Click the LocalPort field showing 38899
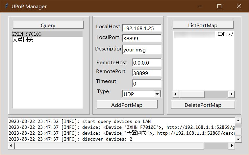Image resolution: width=249 pixels, height=155 pixels. click(x=142, y=38)
